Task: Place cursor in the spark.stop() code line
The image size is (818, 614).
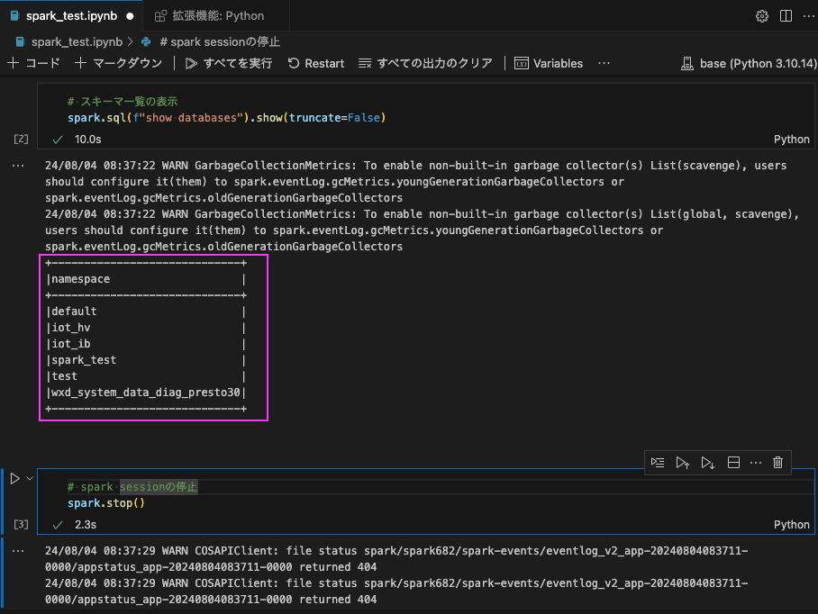Action: [x=106, y=503]
